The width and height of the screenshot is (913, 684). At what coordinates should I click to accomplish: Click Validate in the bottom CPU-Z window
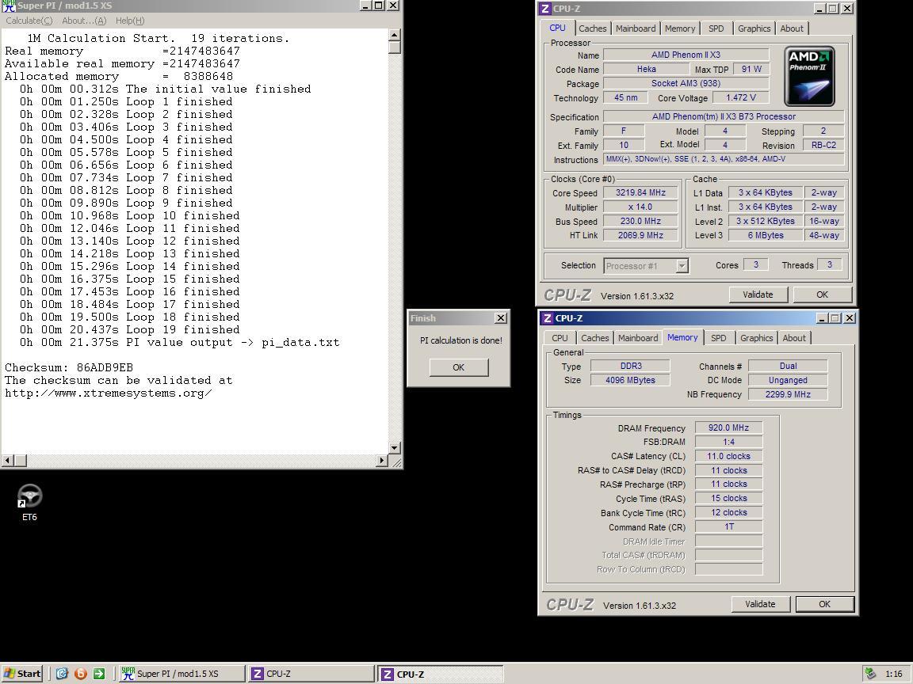760,604
